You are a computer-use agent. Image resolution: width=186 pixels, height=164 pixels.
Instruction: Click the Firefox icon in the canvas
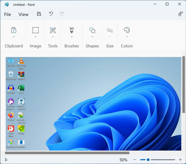(x=11, y=115)
